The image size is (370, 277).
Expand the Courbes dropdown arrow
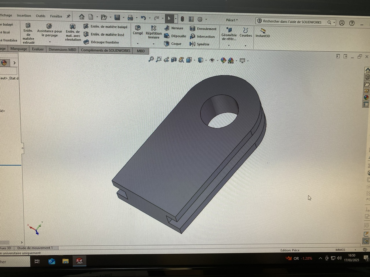click(245, 46)
